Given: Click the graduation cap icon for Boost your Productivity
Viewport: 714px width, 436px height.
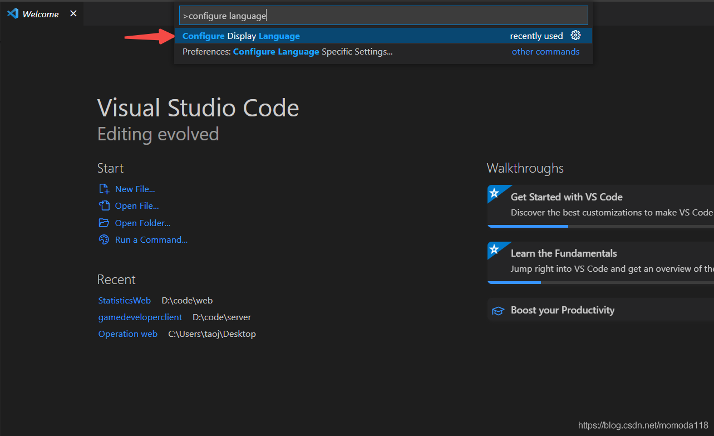Looking at the screenshot, I should pos(498,311).
